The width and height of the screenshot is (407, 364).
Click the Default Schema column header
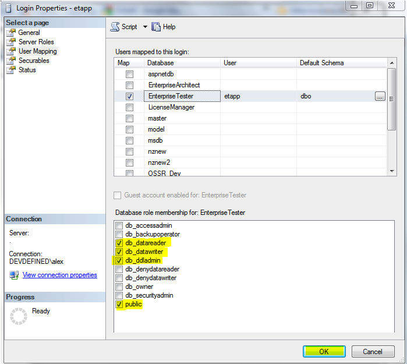point(341,63)
